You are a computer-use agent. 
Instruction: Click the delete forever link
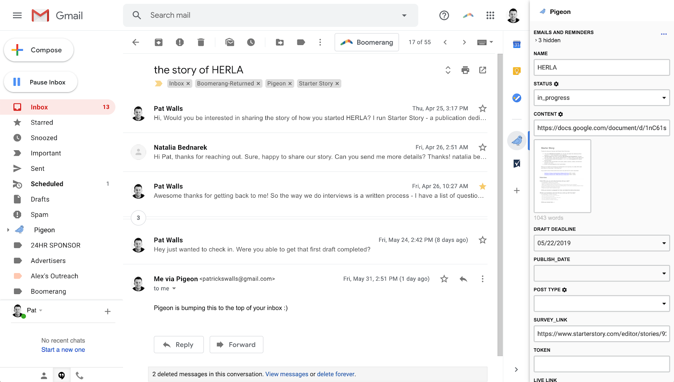click(x=336, y=374)
